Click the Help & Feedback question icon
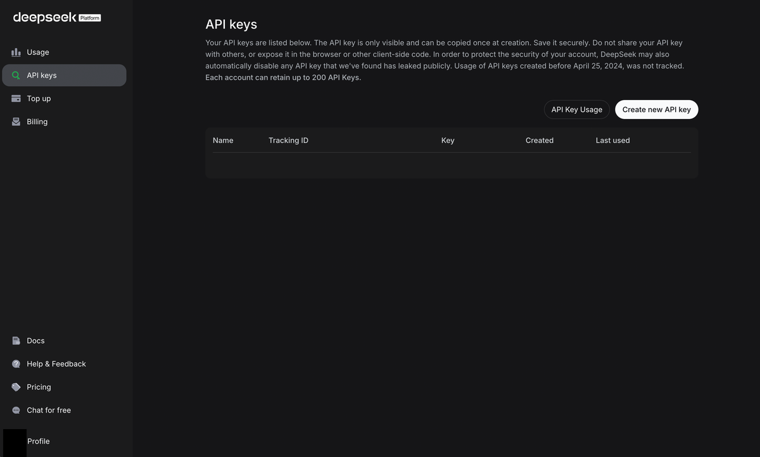 (16, 364)
